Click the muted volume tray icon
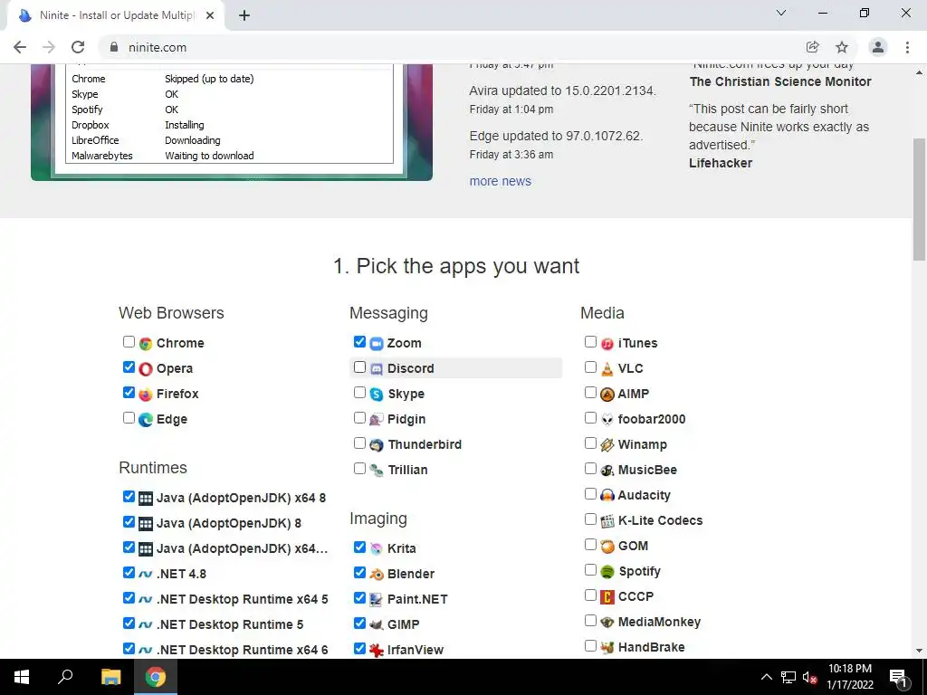This screenshot has height=695, width=927. click(809, 677)
